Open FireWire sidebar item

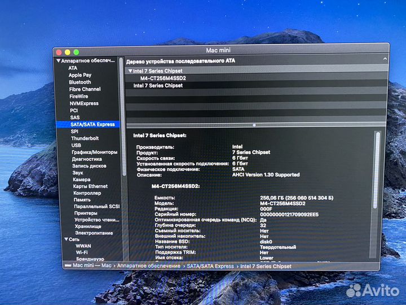[79, 96]
